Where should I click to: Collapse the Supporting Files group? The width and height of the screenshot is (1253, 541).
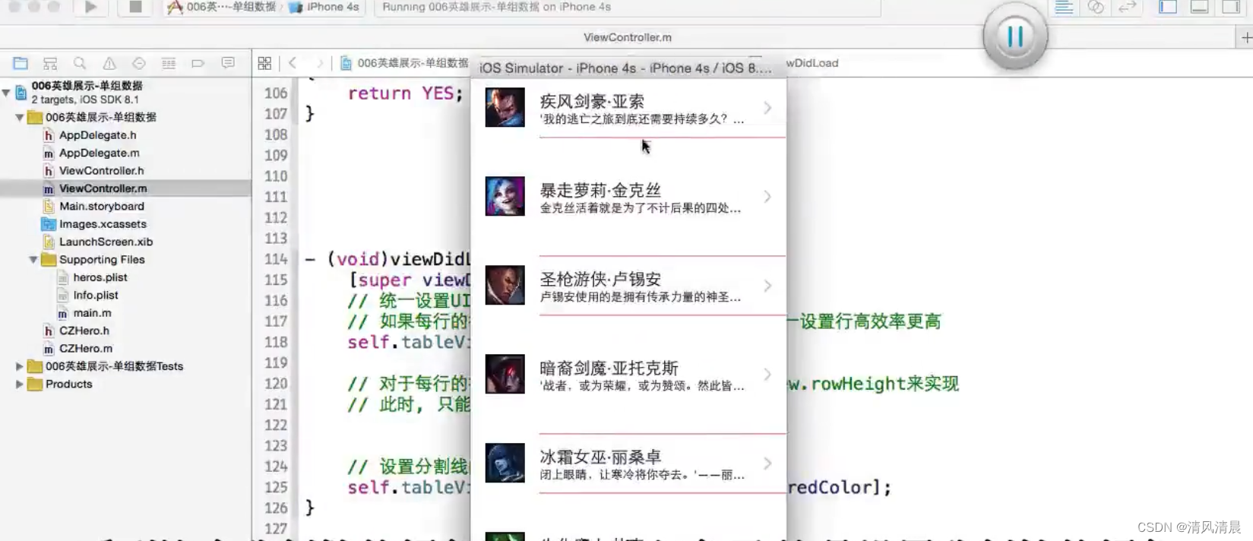[33, 259]
